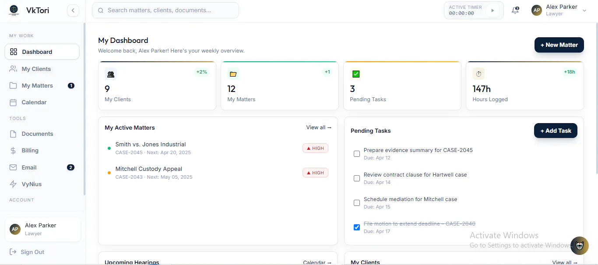Screen dimensions: 598x265
Task: Click HIGH priority tag for Mitchell Custody Appeal
Action: [315, 173]
